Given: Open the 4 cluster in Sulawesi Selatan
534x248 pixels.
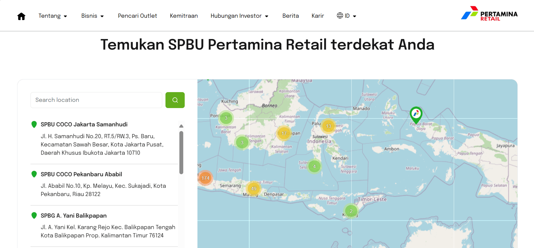Looking at the screenshot, I should point(314,167).
